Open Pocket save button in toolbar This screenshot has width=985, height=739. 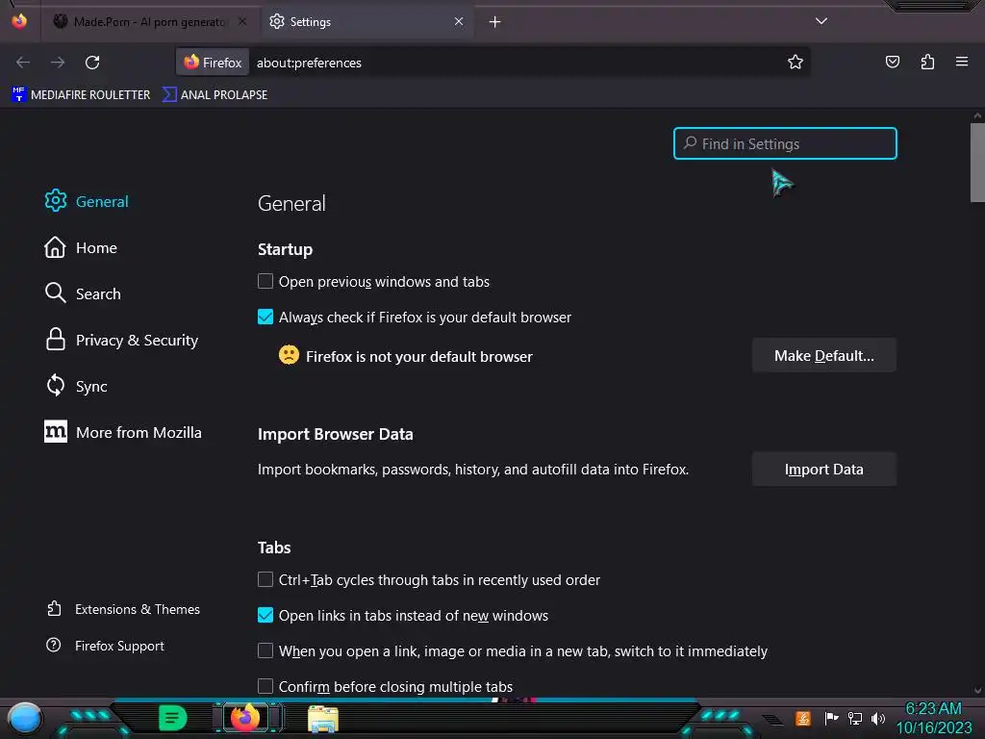click(892, 62)
